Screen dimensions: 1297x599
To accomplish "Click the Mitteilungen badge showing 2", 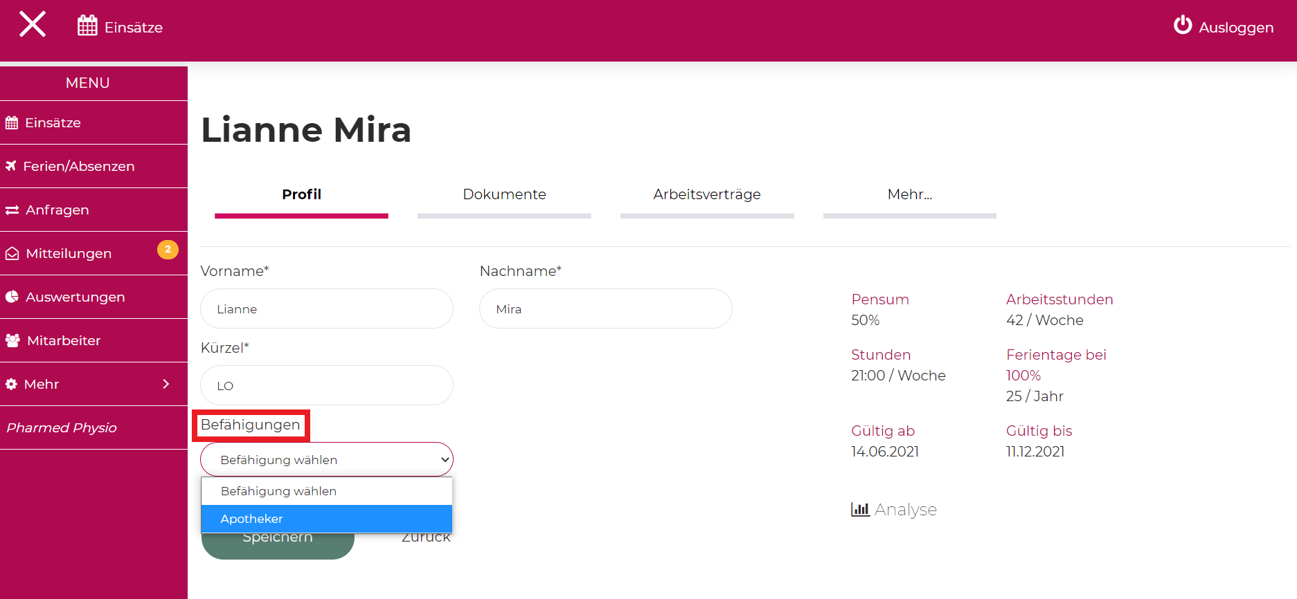I will (x=168, y=250).
